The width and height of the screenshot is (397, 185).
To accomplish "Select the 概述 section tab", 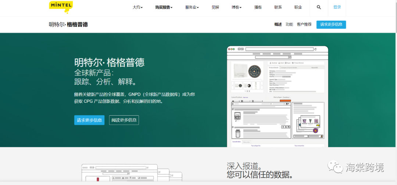I will pos(278,25).
